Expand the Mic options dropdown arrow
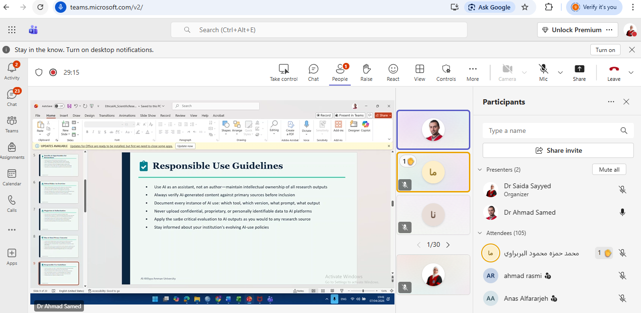 click(560, 72)
